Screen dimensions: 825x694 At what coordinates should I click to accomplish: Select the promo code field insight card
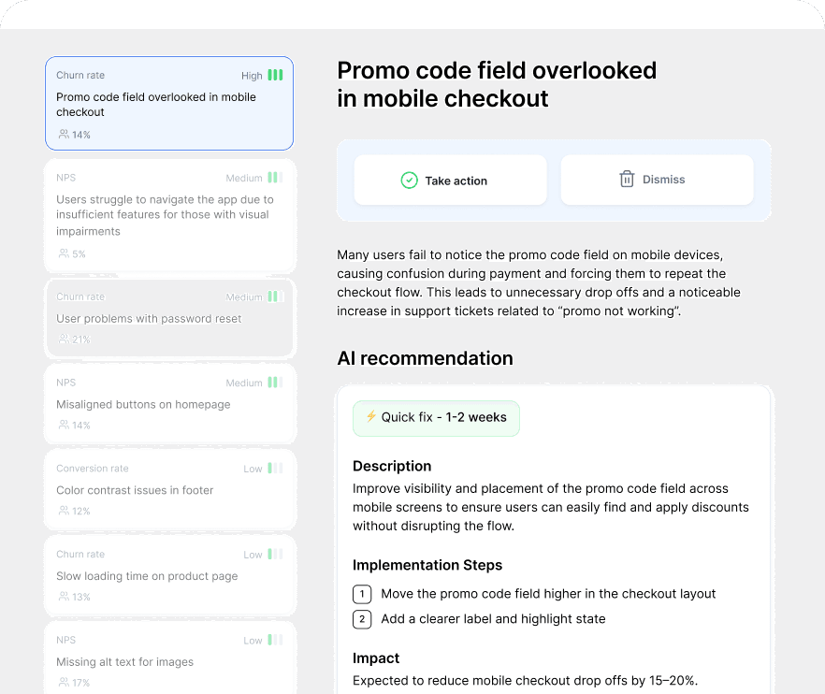(x=169, y=104)
